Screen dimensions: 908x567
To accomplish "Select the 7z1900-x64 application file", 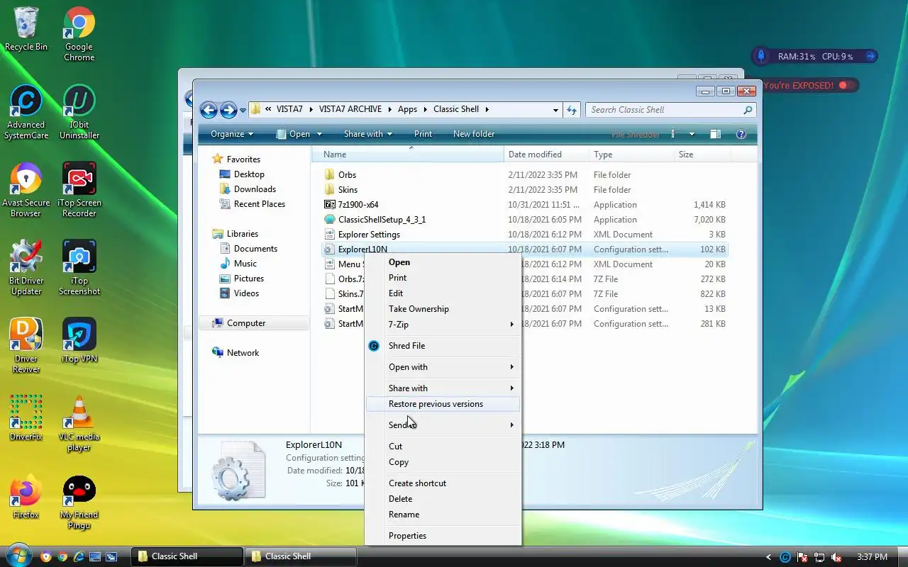I will (x=358, y=205).
